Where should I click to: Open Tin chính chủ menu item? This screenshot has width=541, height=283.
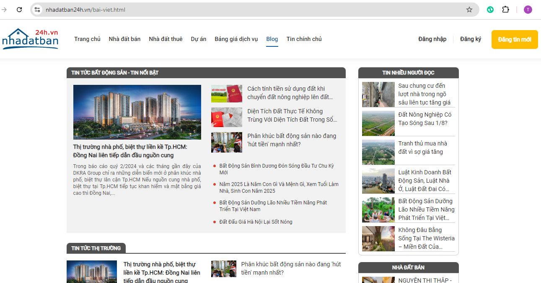click(304, 39)
